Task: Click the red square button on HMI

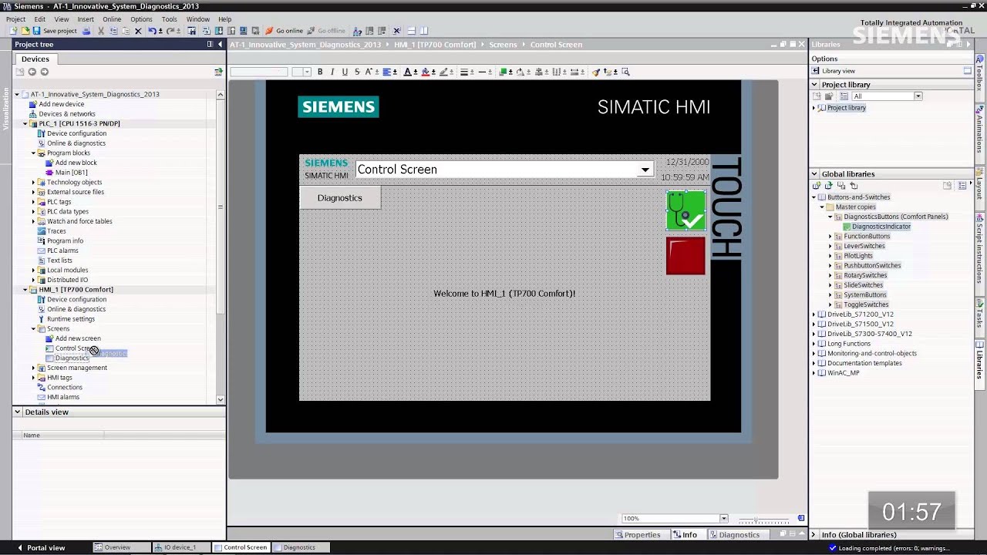Action: 686,256
